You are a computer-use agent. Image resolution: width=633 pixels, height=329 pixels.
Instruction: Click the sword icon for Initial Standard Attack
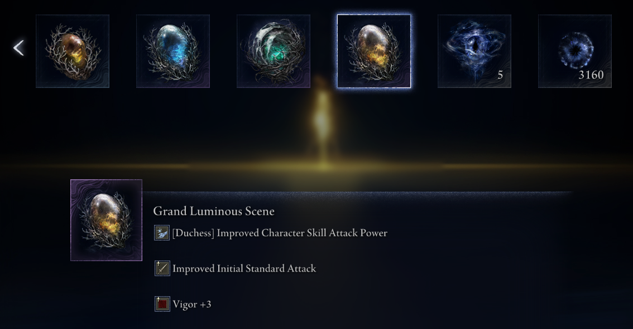(x=162, y=268)
